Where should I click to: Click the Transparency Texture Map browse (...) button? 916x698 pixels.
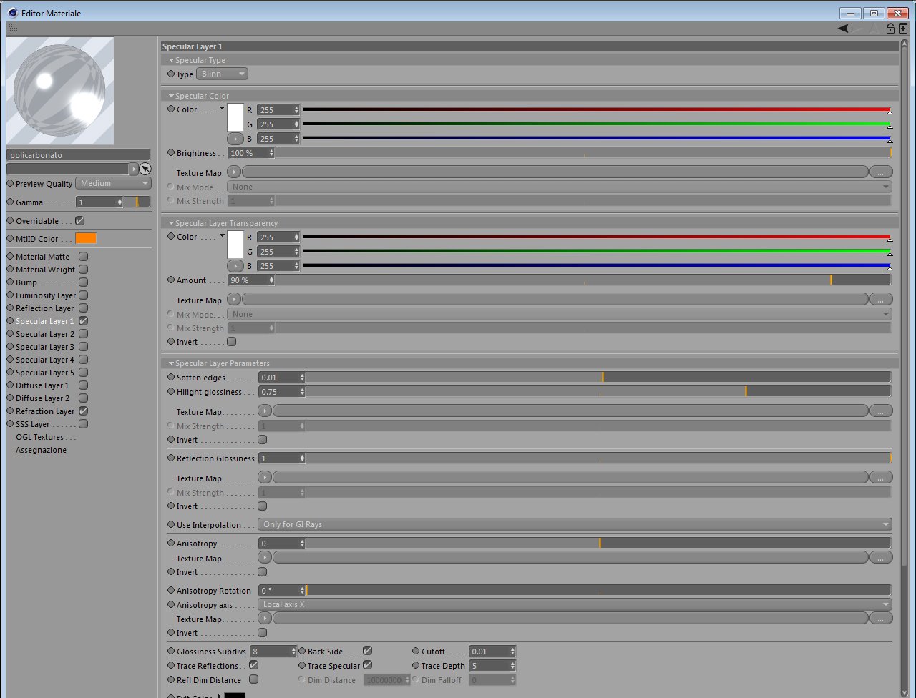click(x=881, y=300)
